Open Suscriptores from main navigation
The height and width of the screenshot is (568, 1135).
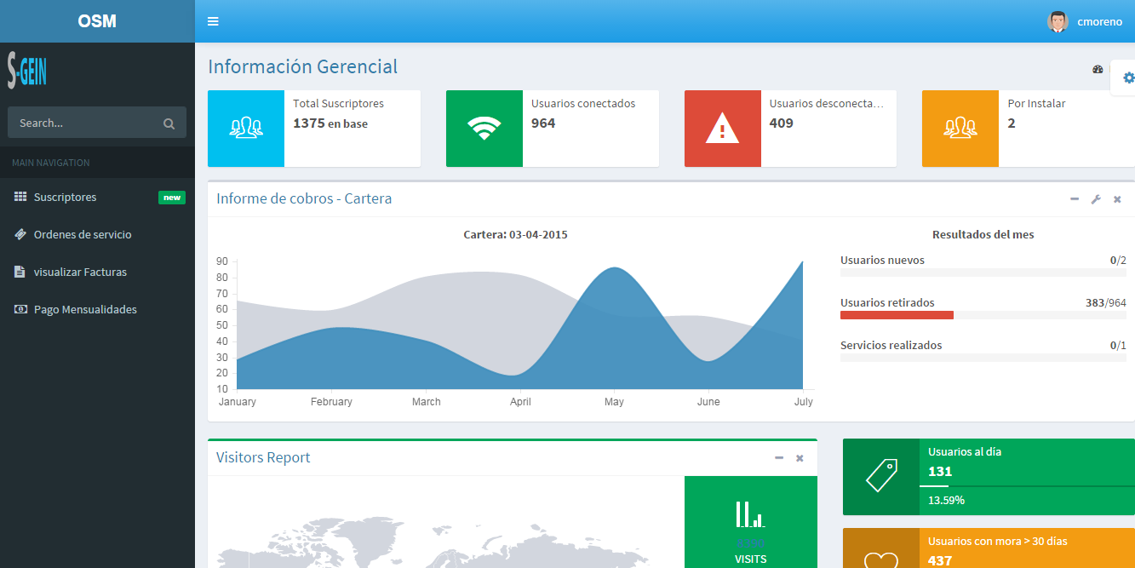[x=66, y=198]
